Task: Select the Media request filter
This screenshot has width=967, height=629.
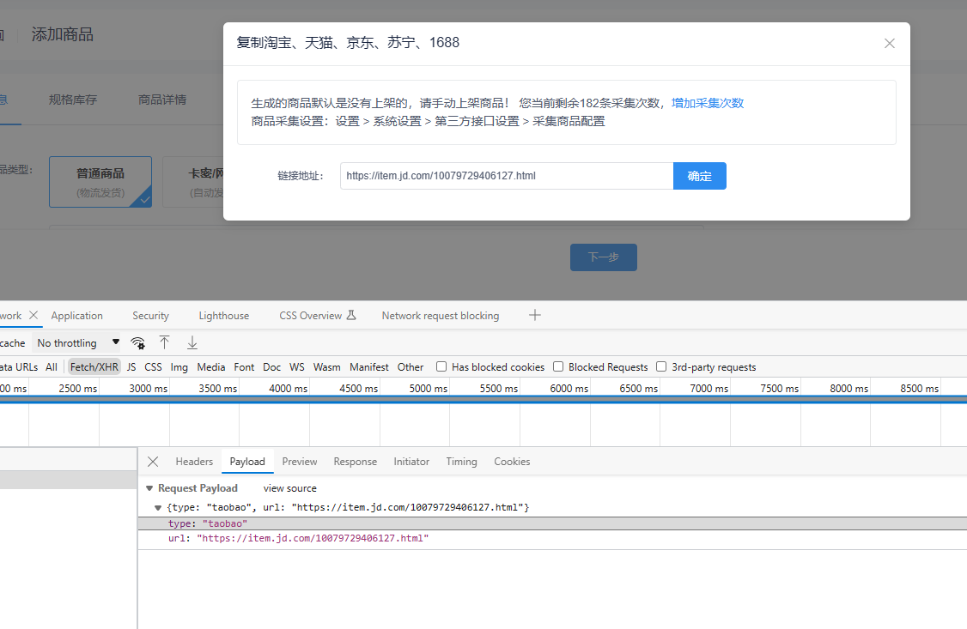Action: click(211, 367)
